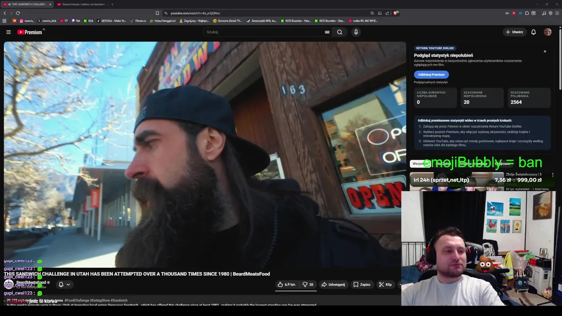562x316 pixels.
Task: Open the nowciu_ Instagram bookmark
Action: coord(27,21)
